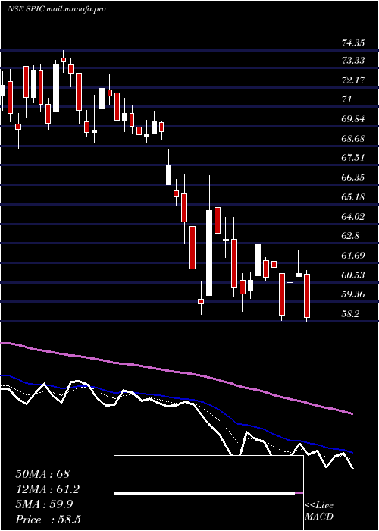Click the 62.8 price axis label
Image resolution: width=379 pixels, height=531 pixels.
pos(350,236)
